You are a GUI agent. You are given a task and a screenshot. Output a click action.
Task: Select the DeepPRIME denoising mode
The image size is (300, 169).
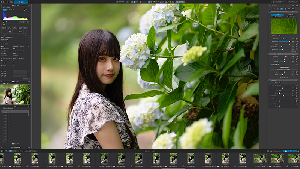tap(277, 17)
